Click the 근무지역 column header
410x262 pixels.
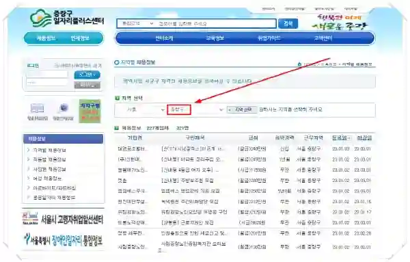[313, 137]
